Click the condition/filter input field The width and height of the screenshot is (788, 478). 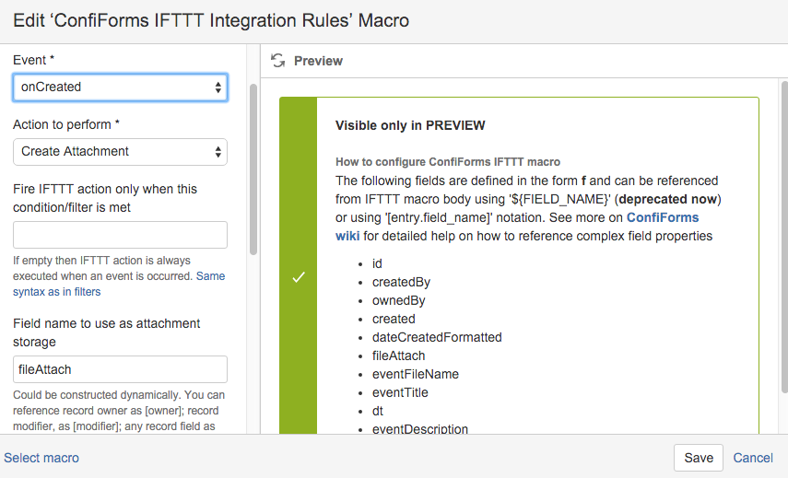pyautogui.click(x=120, y=235)
